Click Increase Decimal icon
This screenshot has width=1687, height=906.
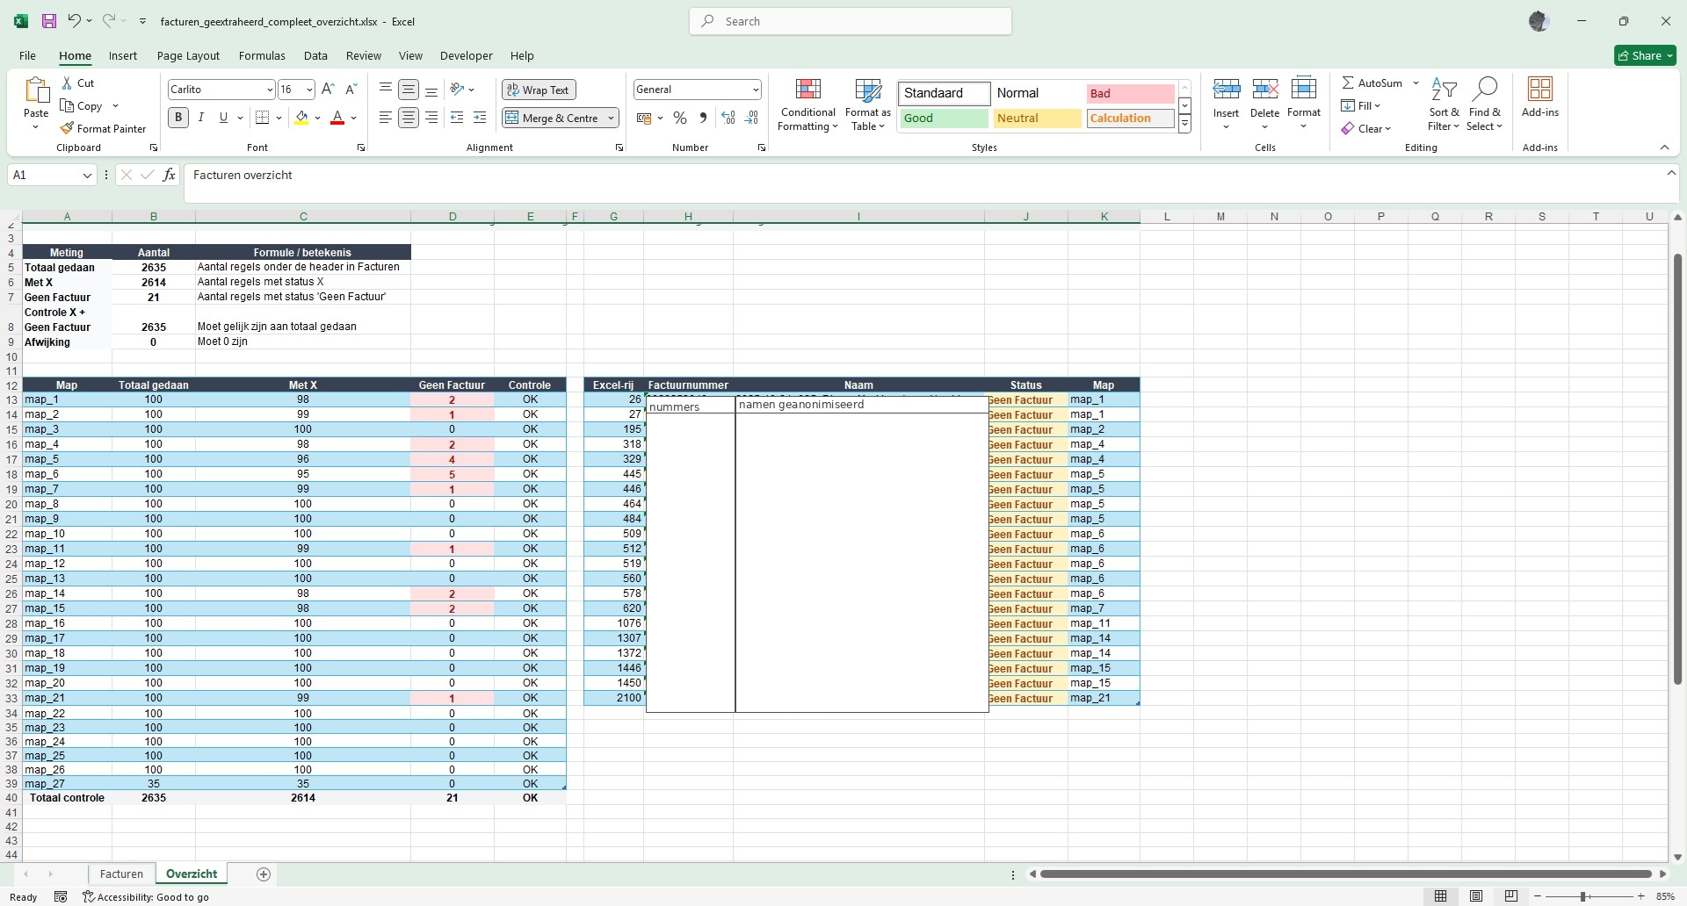point(728,118)
